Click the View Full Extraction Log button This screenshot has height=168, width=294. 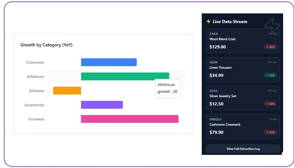click(x=243, y=149)
